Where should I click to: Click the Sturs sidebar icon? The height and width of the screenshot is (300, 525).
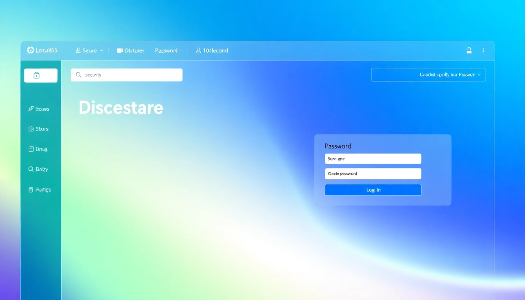pyautogui.click(x=31, y=129)
